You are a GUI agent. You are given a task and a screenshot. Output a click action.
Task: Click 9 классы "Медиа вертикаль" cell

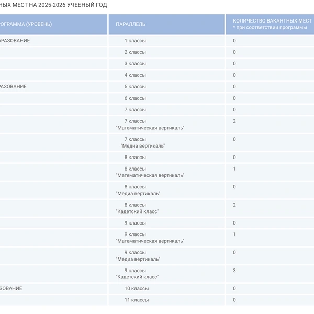point(166,256)
